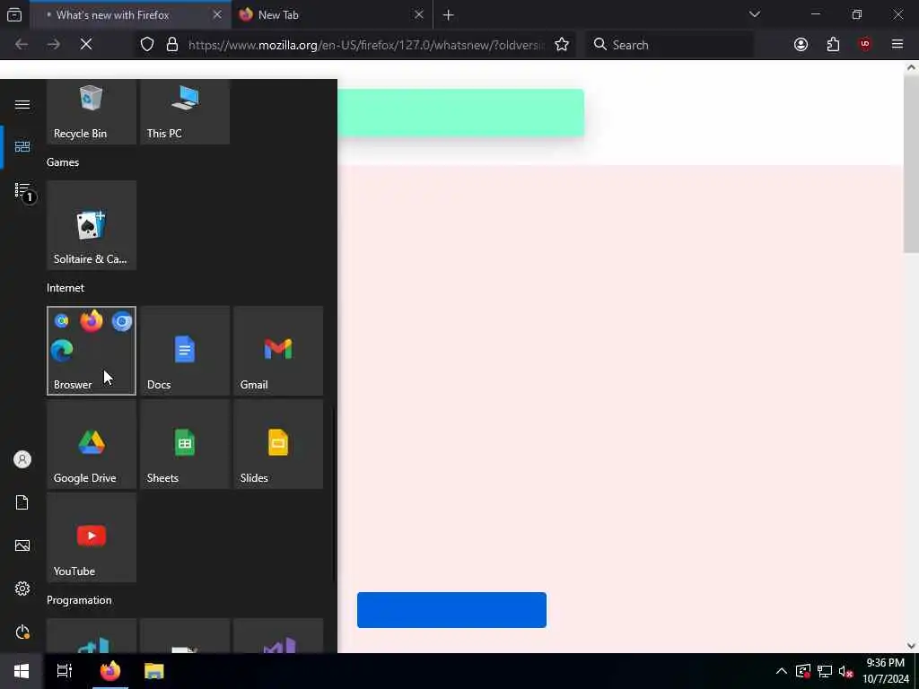This screenshot has height=689, width=919.
Task: Go back to the previous page
Action: [x=22, y=45]
